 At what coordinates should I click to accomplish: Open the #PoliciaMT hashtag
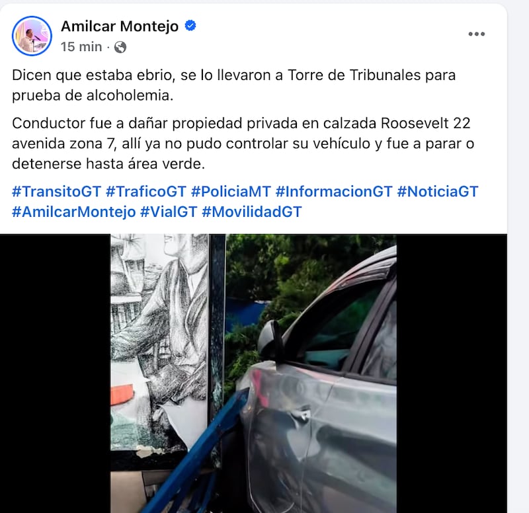tap(231, 192)
